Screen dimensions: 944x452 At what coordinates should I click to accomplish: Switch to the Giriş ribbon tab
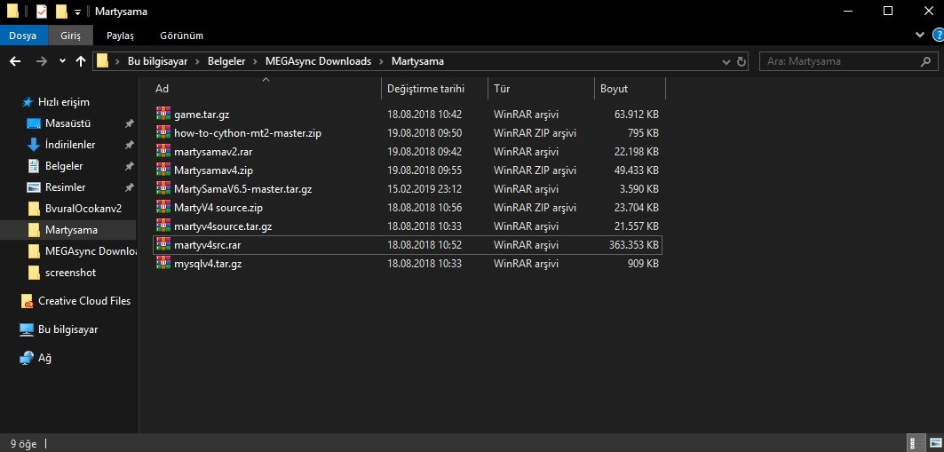(x=70, y=36)
